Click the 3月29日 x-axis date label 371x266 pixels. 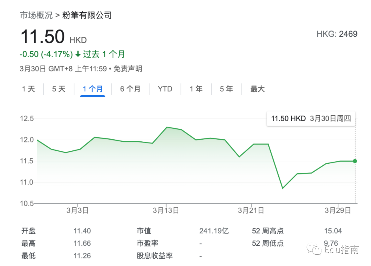click(338, 210)
